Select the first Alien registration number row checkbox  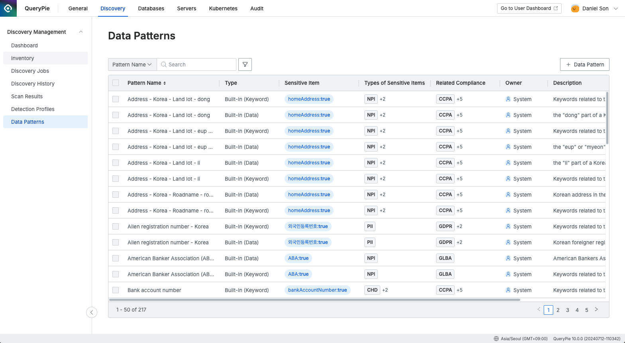[x=116, y=226]
